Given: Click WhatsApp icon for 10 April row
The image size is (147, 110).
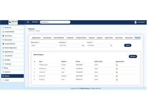Looking at the screenshot, I should coord(117,72).
